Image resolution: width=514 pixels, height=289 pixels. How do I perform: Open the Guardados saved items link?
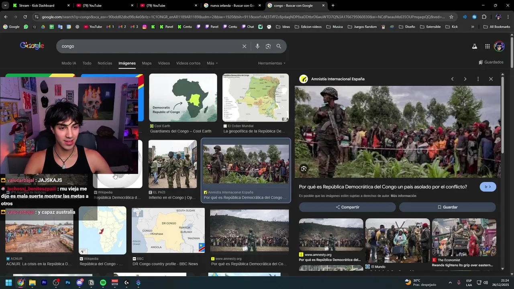coord(491,62)
